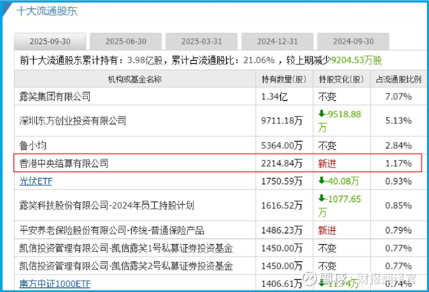Click the 1750.59万 holding value
429x292 pixels.
tap(282, 181)
